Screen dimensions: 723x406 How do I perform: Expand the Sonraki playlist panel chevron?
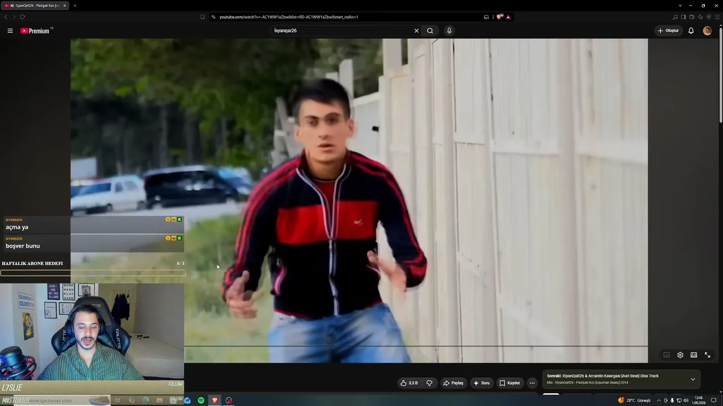pos(693,379)
